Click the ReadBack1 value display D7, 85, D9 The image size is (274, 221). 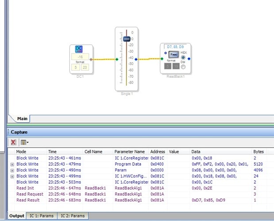click(175, 47)
